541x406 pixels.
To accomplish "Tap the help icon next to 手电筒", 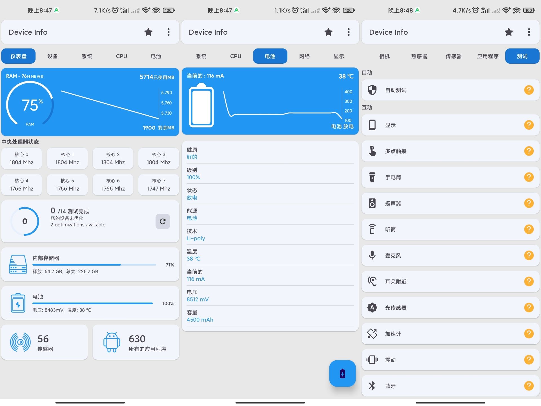I will pyautogui.click(x=529, y=177).
